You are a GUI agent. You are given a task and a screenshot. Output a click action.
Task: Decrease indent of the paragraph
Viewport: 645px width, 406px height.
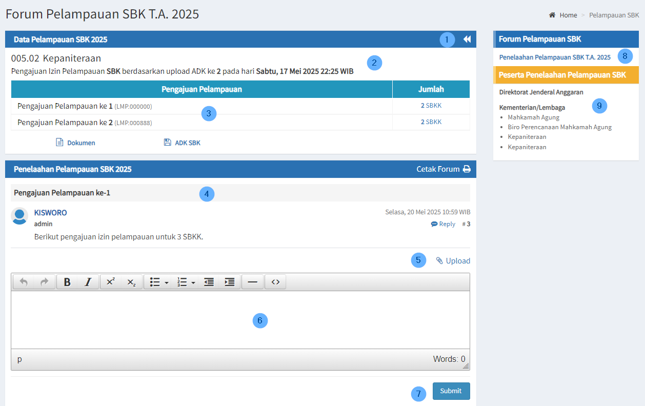point(209,282)
